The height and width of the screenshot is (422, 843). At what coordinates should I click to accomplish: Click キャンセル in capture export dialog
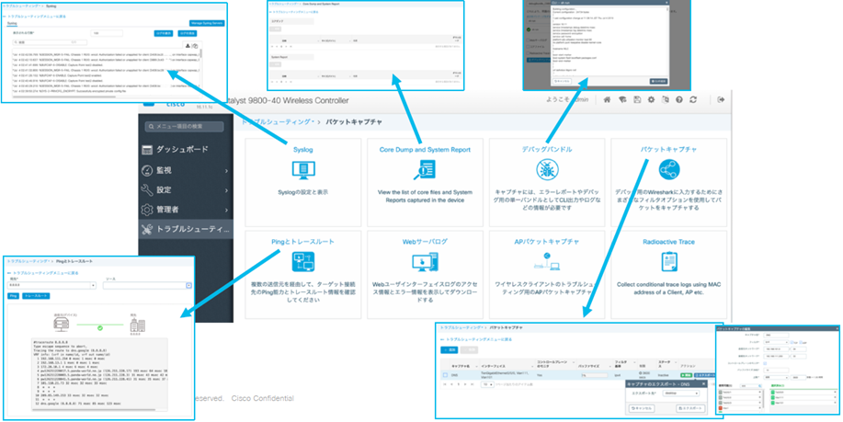[642, 408]
